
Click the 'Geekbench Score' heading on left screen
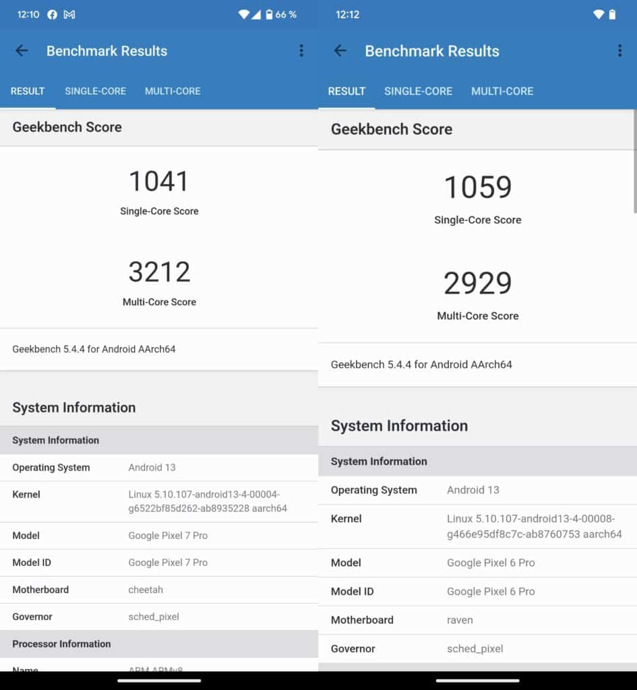(67, 127)
